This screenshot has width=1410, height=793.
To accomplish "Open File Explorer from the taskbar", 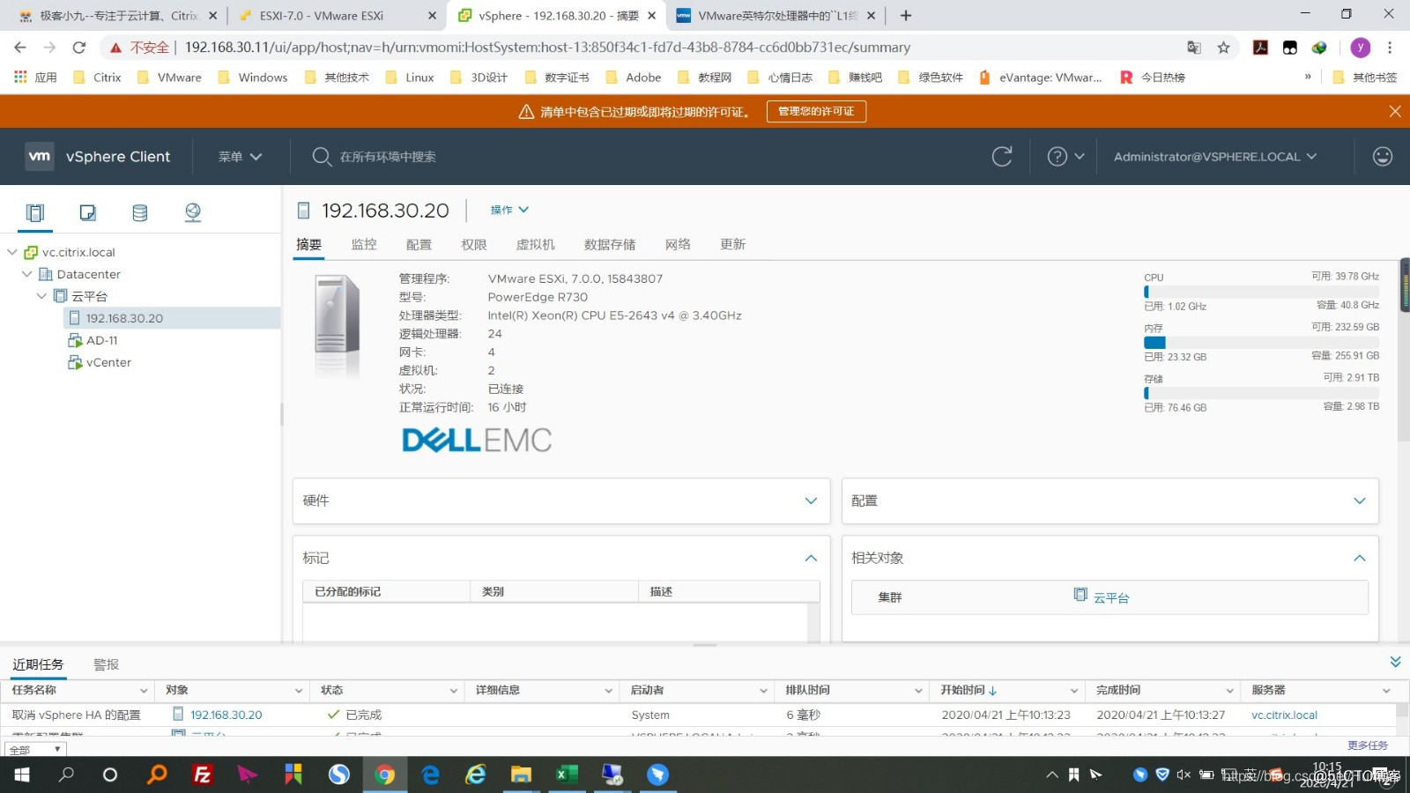I will (x=521, y=774).
